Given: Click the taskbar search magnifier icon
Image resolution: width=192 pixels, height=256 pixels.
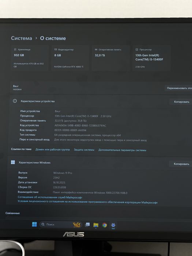Looking at the screenshot, I should click(x=43, y=224).
